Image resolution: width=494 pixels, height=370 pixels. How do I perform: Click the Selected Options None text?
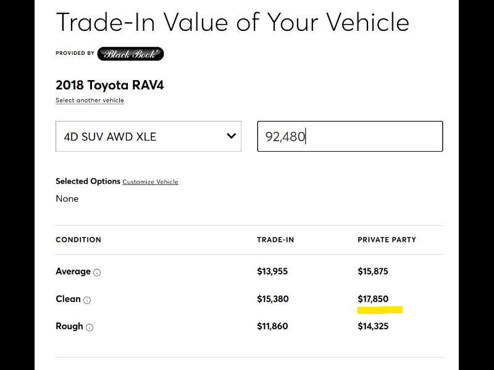(66, 199)
